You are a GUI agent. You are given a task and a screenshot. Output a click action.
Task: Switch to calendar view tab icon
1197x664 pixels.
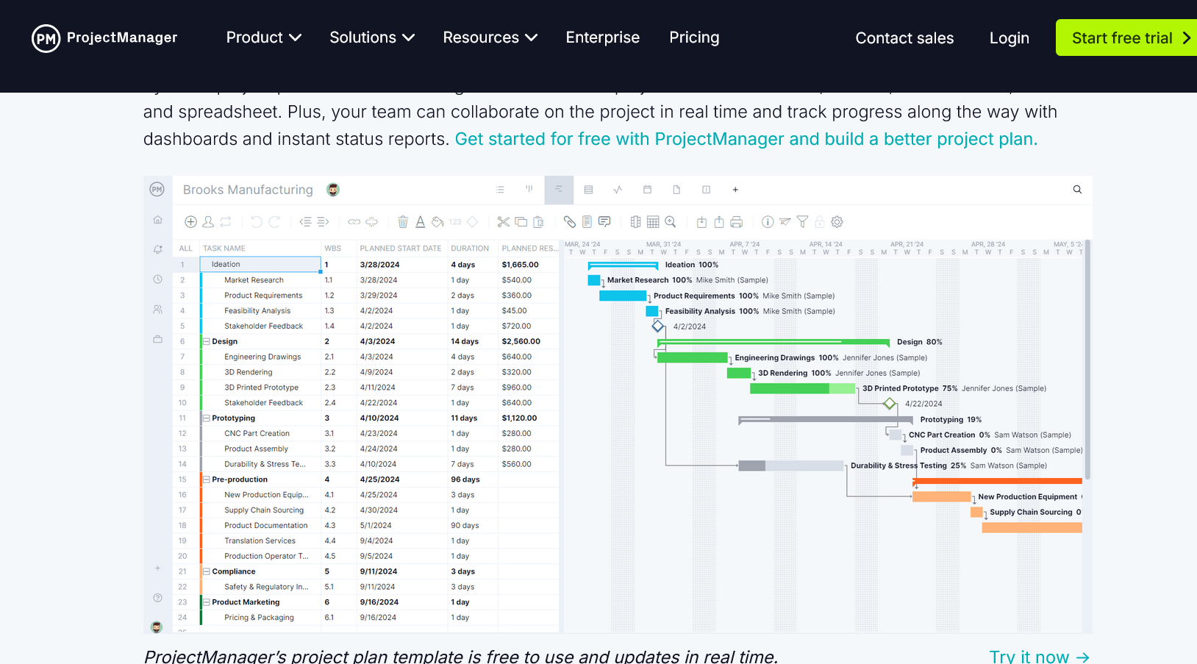click(647, 190)
